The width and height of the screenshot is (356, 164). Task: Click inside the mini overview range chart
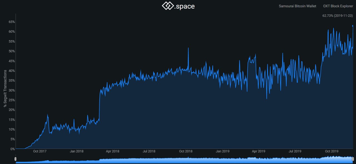pos(184,159)
